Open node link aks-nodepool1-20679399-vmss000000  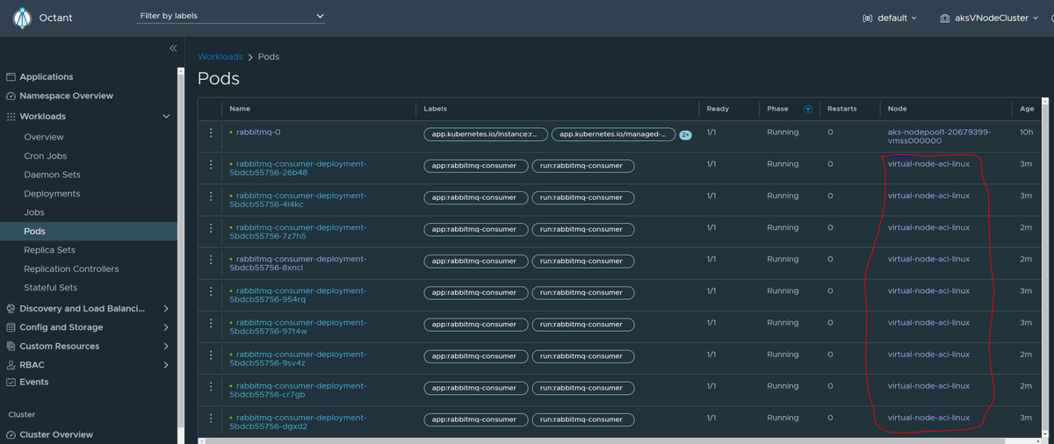click(x=940, y=136)
